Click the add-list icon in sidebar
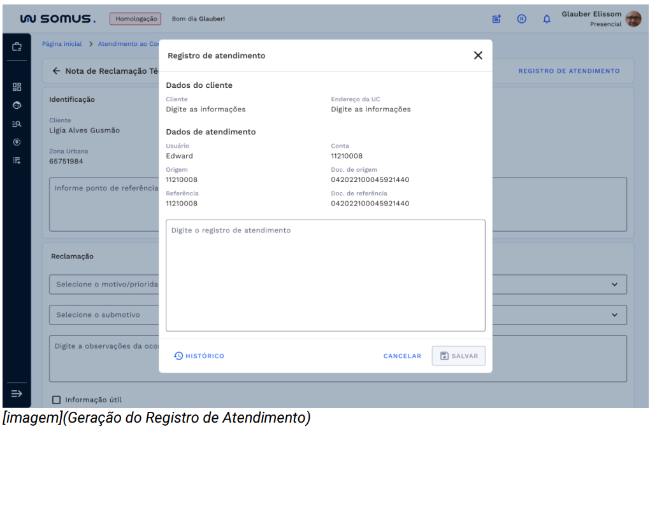The height and width of the screenshot is (527, 650). click(x=17, y=160)
